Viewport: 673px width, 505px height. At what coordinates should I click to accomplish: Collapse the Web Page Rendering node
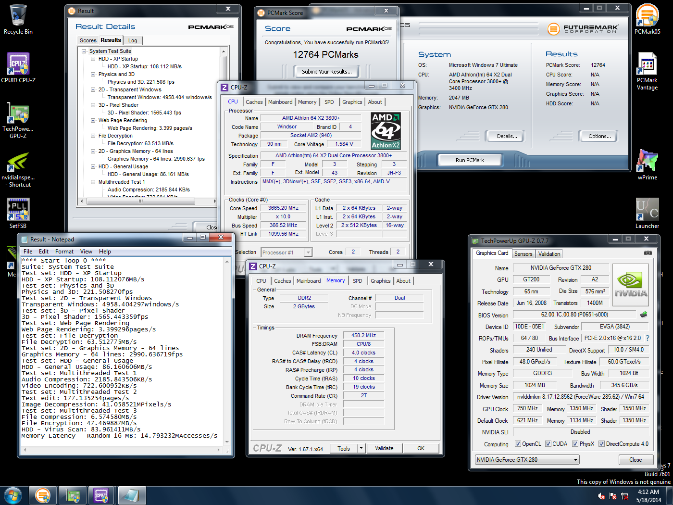point(93,120)
